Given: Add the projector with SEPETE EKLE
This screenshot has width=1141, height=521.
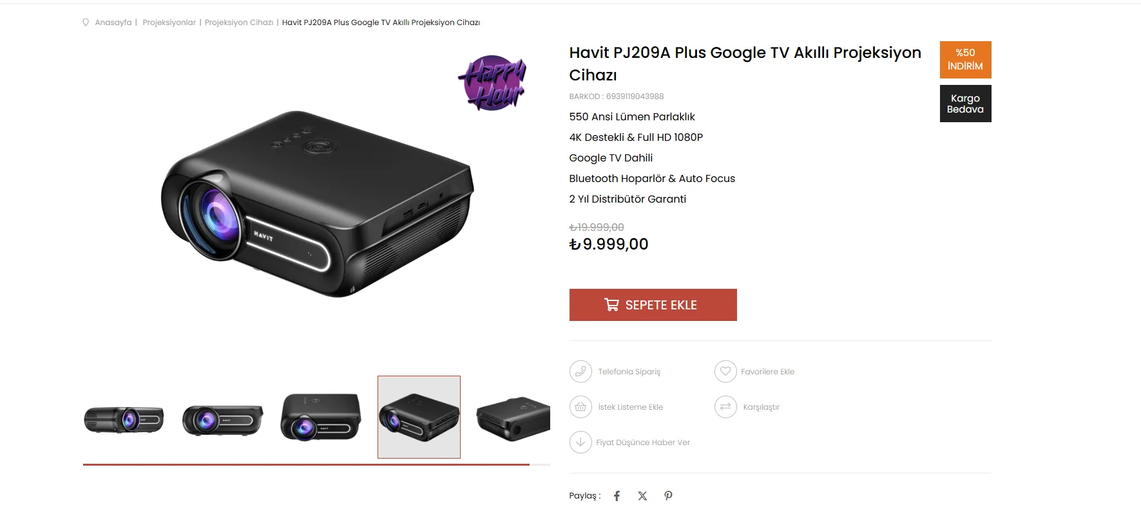Looking at the screenshot, I should [x=653, y=305].
